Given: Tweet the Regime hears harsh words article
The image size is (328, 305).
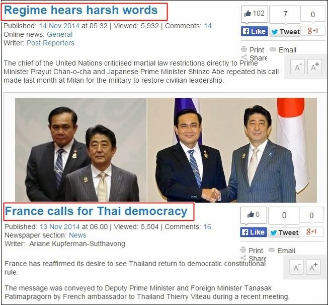Looking at the screenshot, I should [285, 32].
